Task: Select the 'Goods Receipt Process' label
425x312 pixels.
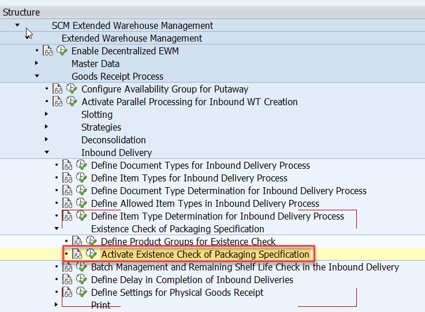Action: click(117, 76)
